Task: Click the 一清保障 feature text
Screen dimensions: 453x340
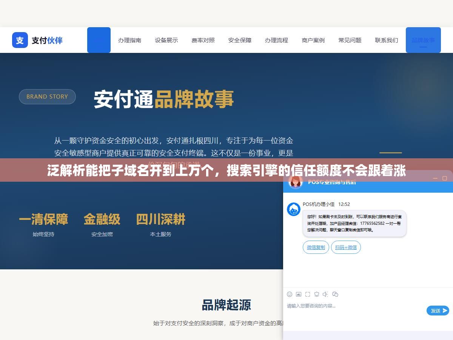Action: [x=43, y=219]
